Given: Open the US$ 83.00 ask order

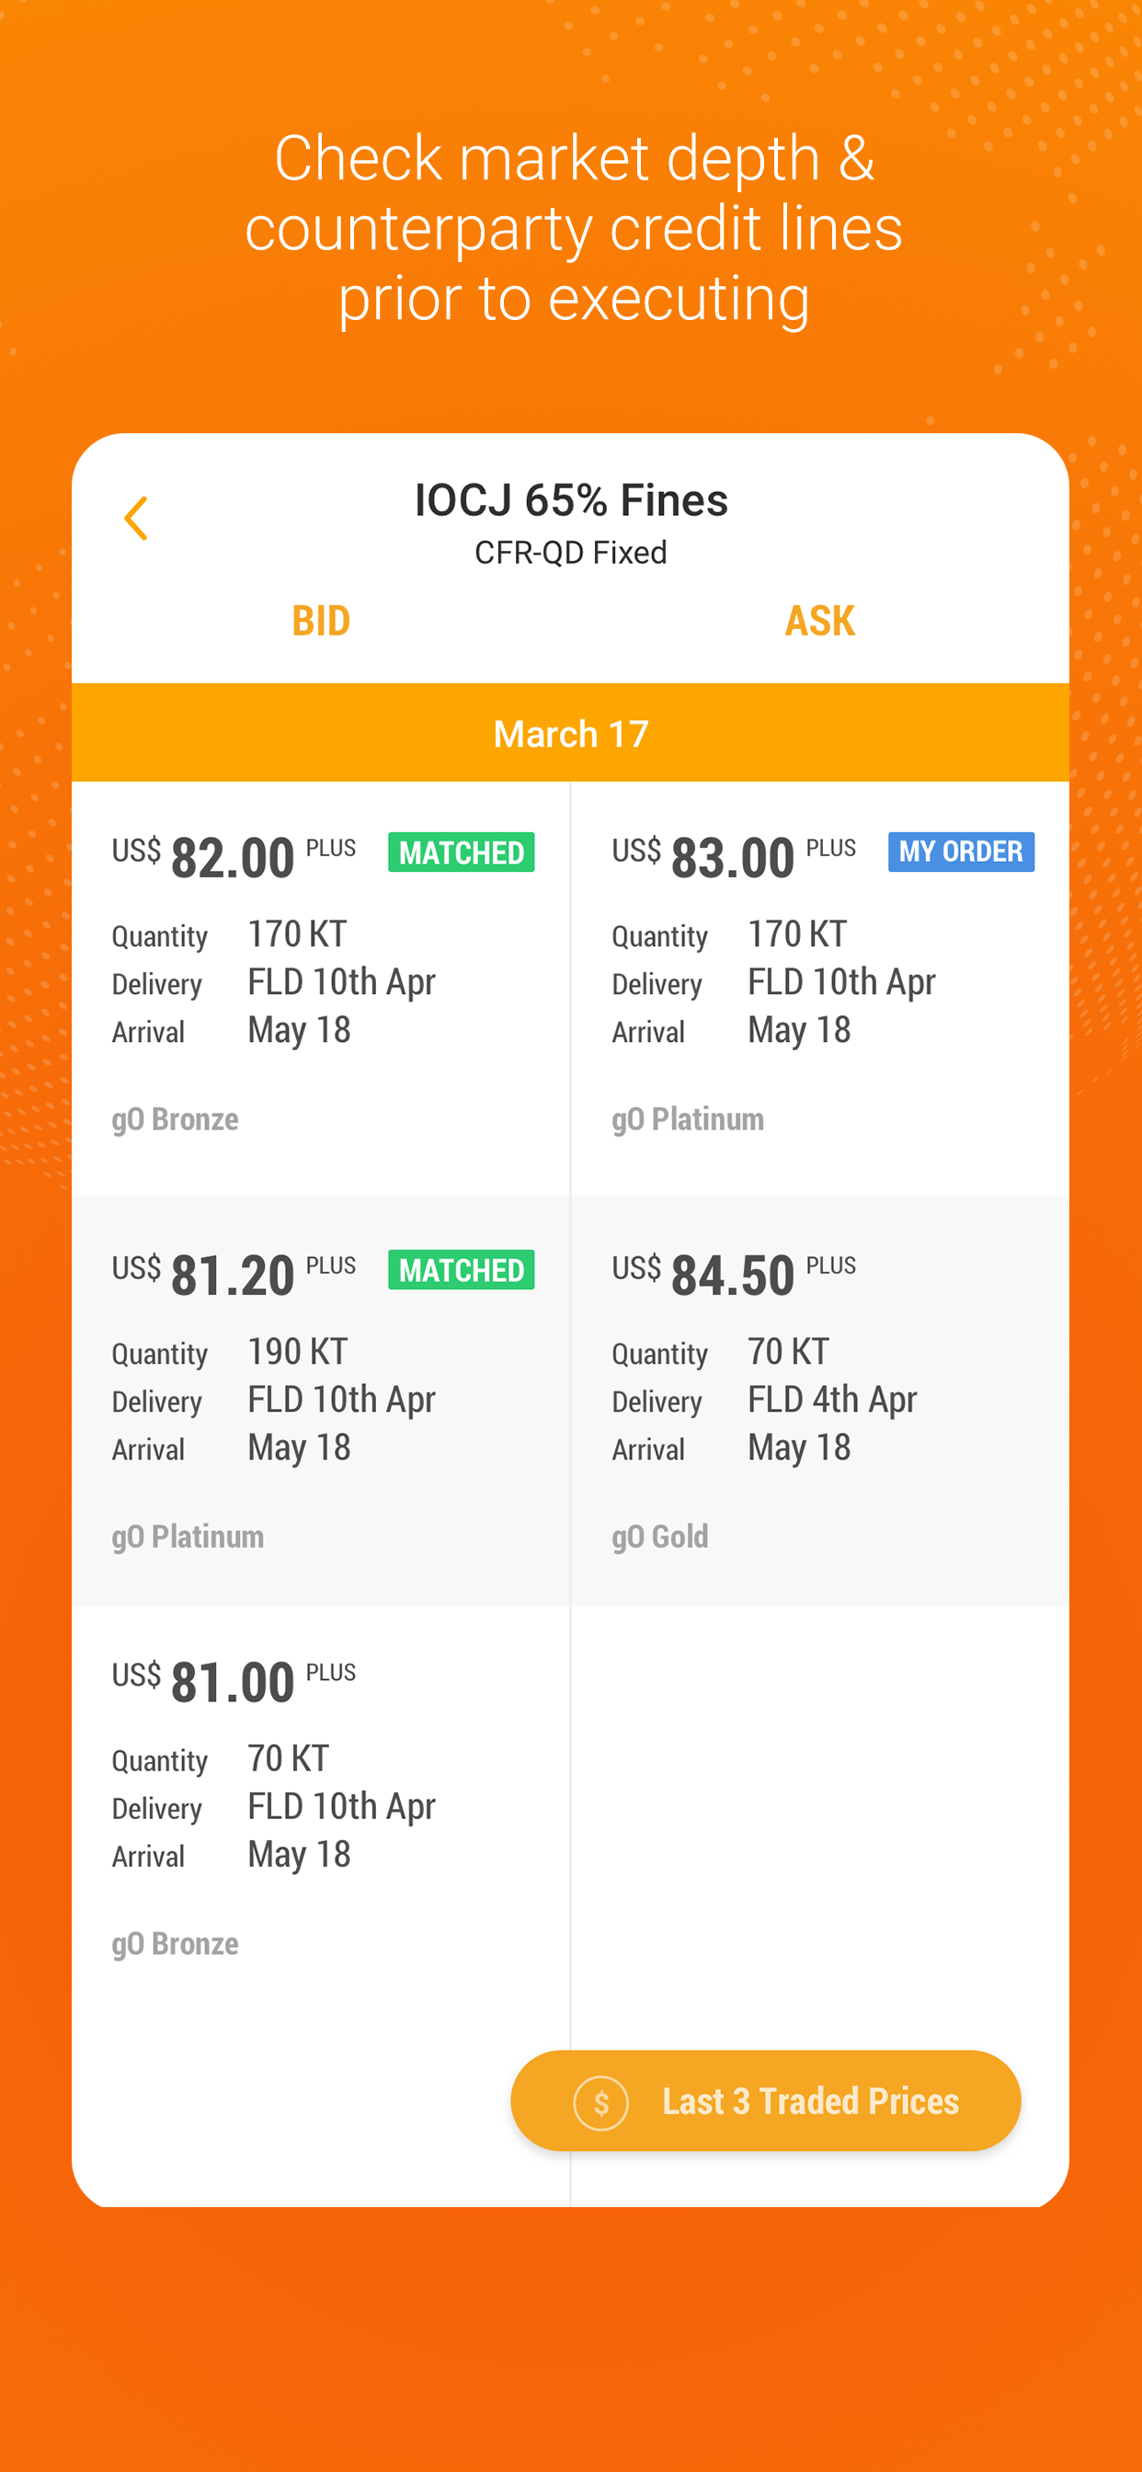Looking at the screenshot, I should pyautogui.click(x=819, y=989).
